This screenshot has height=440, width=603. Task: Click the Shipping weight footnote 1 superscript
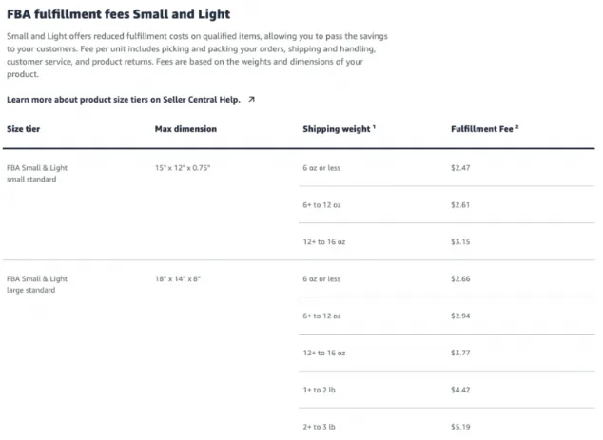374,126
